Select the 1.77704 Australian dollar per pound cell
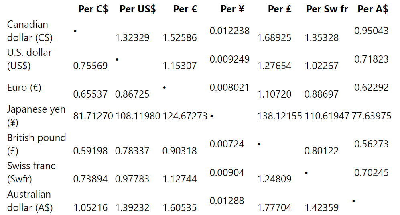 [274, 208]
